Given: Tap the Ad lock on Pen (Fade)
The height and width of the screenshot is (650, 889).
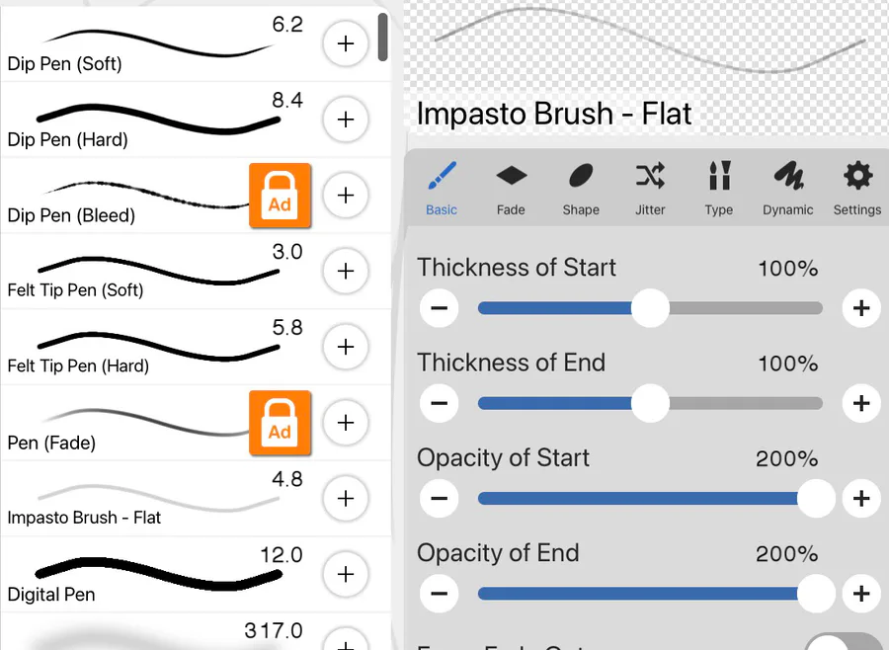Looking at the screenshot, I should pos(280,423).
